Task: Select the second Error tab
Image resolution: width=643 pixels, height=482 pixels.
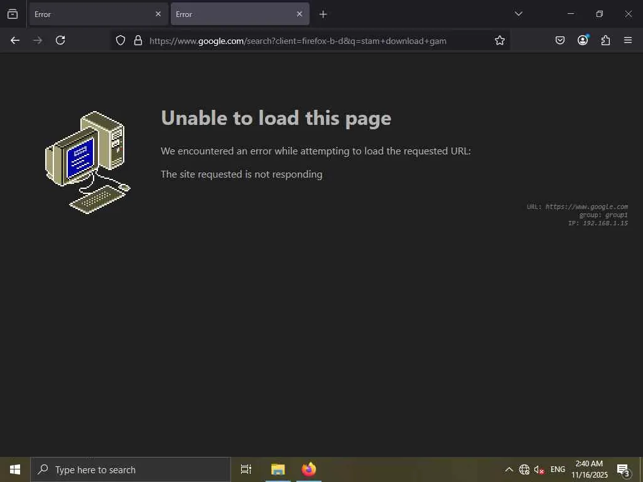Action: pyautogui.click(x=240, y=14)
